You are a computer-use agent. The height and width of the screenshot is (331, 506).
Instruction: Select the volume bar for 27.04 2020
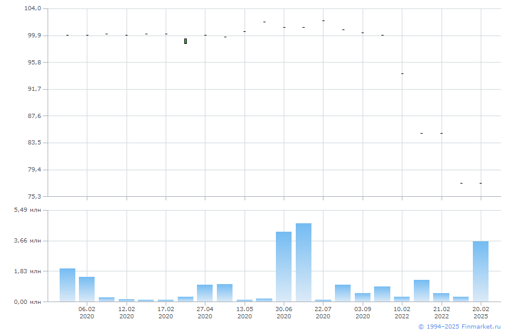205,293
